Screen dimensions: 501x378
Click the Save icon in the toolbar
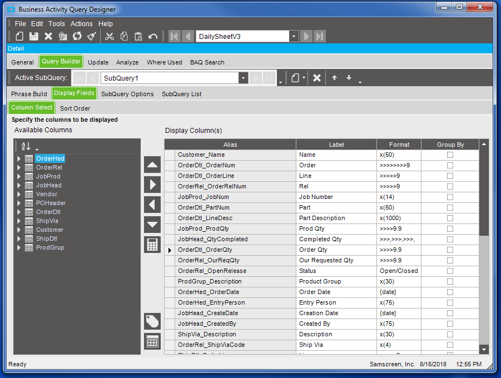click(x=34, y=36)
